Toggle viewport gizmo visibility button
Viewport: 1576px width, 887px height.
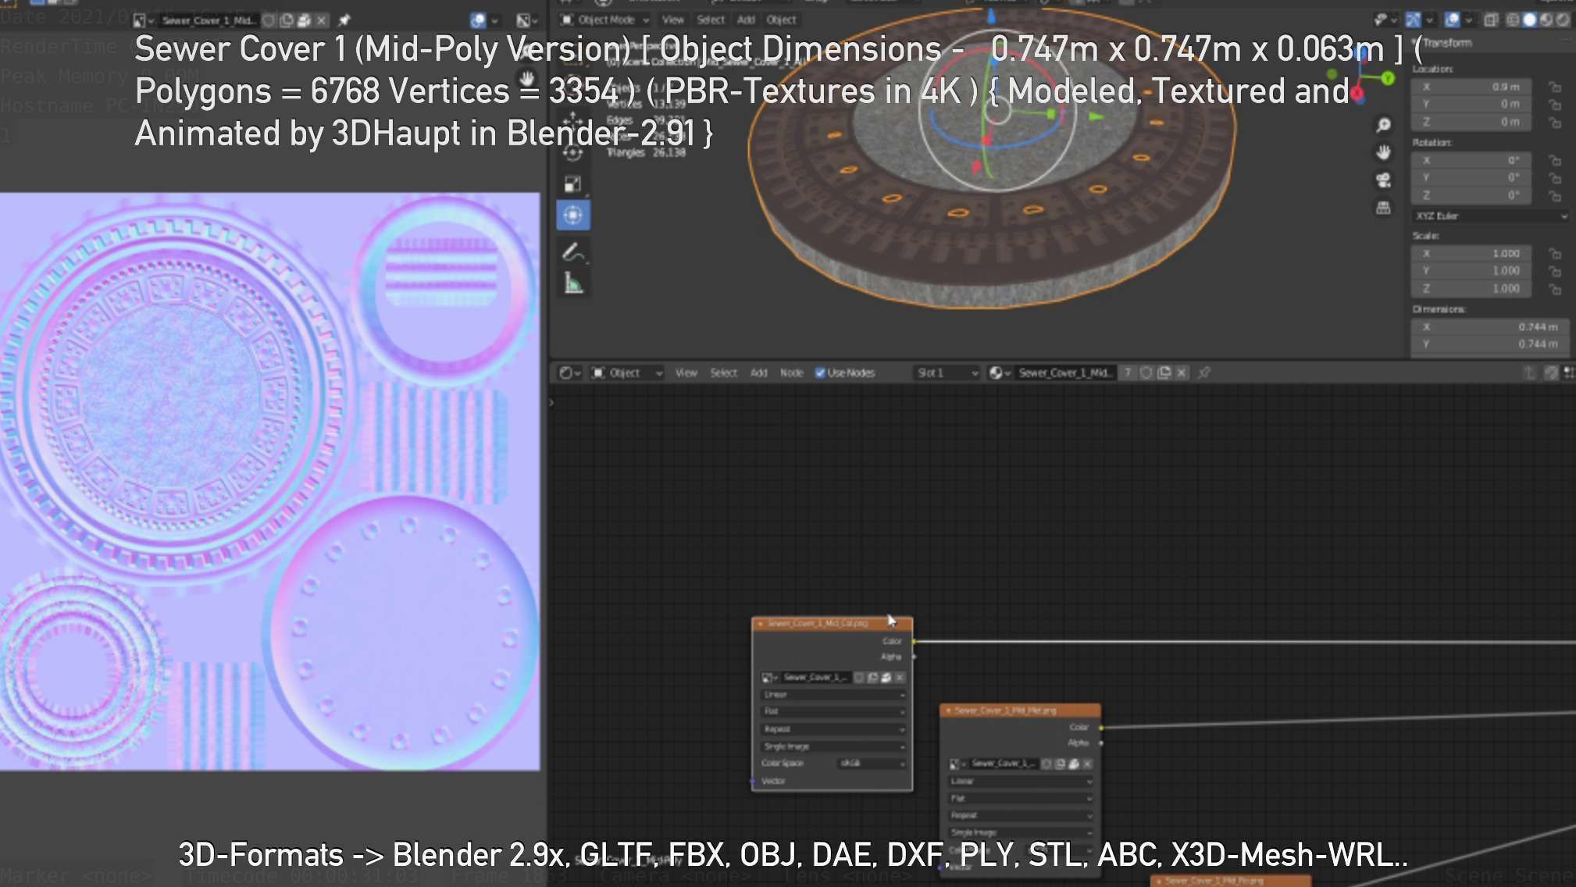click(1413, 20)
